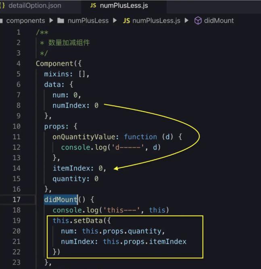Click the 'props: {' line
Screen dimensions: 261x269
point(61,126)
